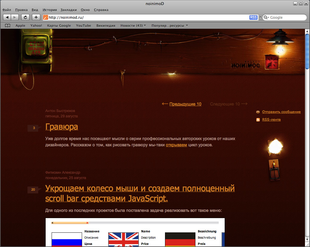The image size is (310, 247).
Task: Click the Russian flag thumbnail
Action: 67,239
